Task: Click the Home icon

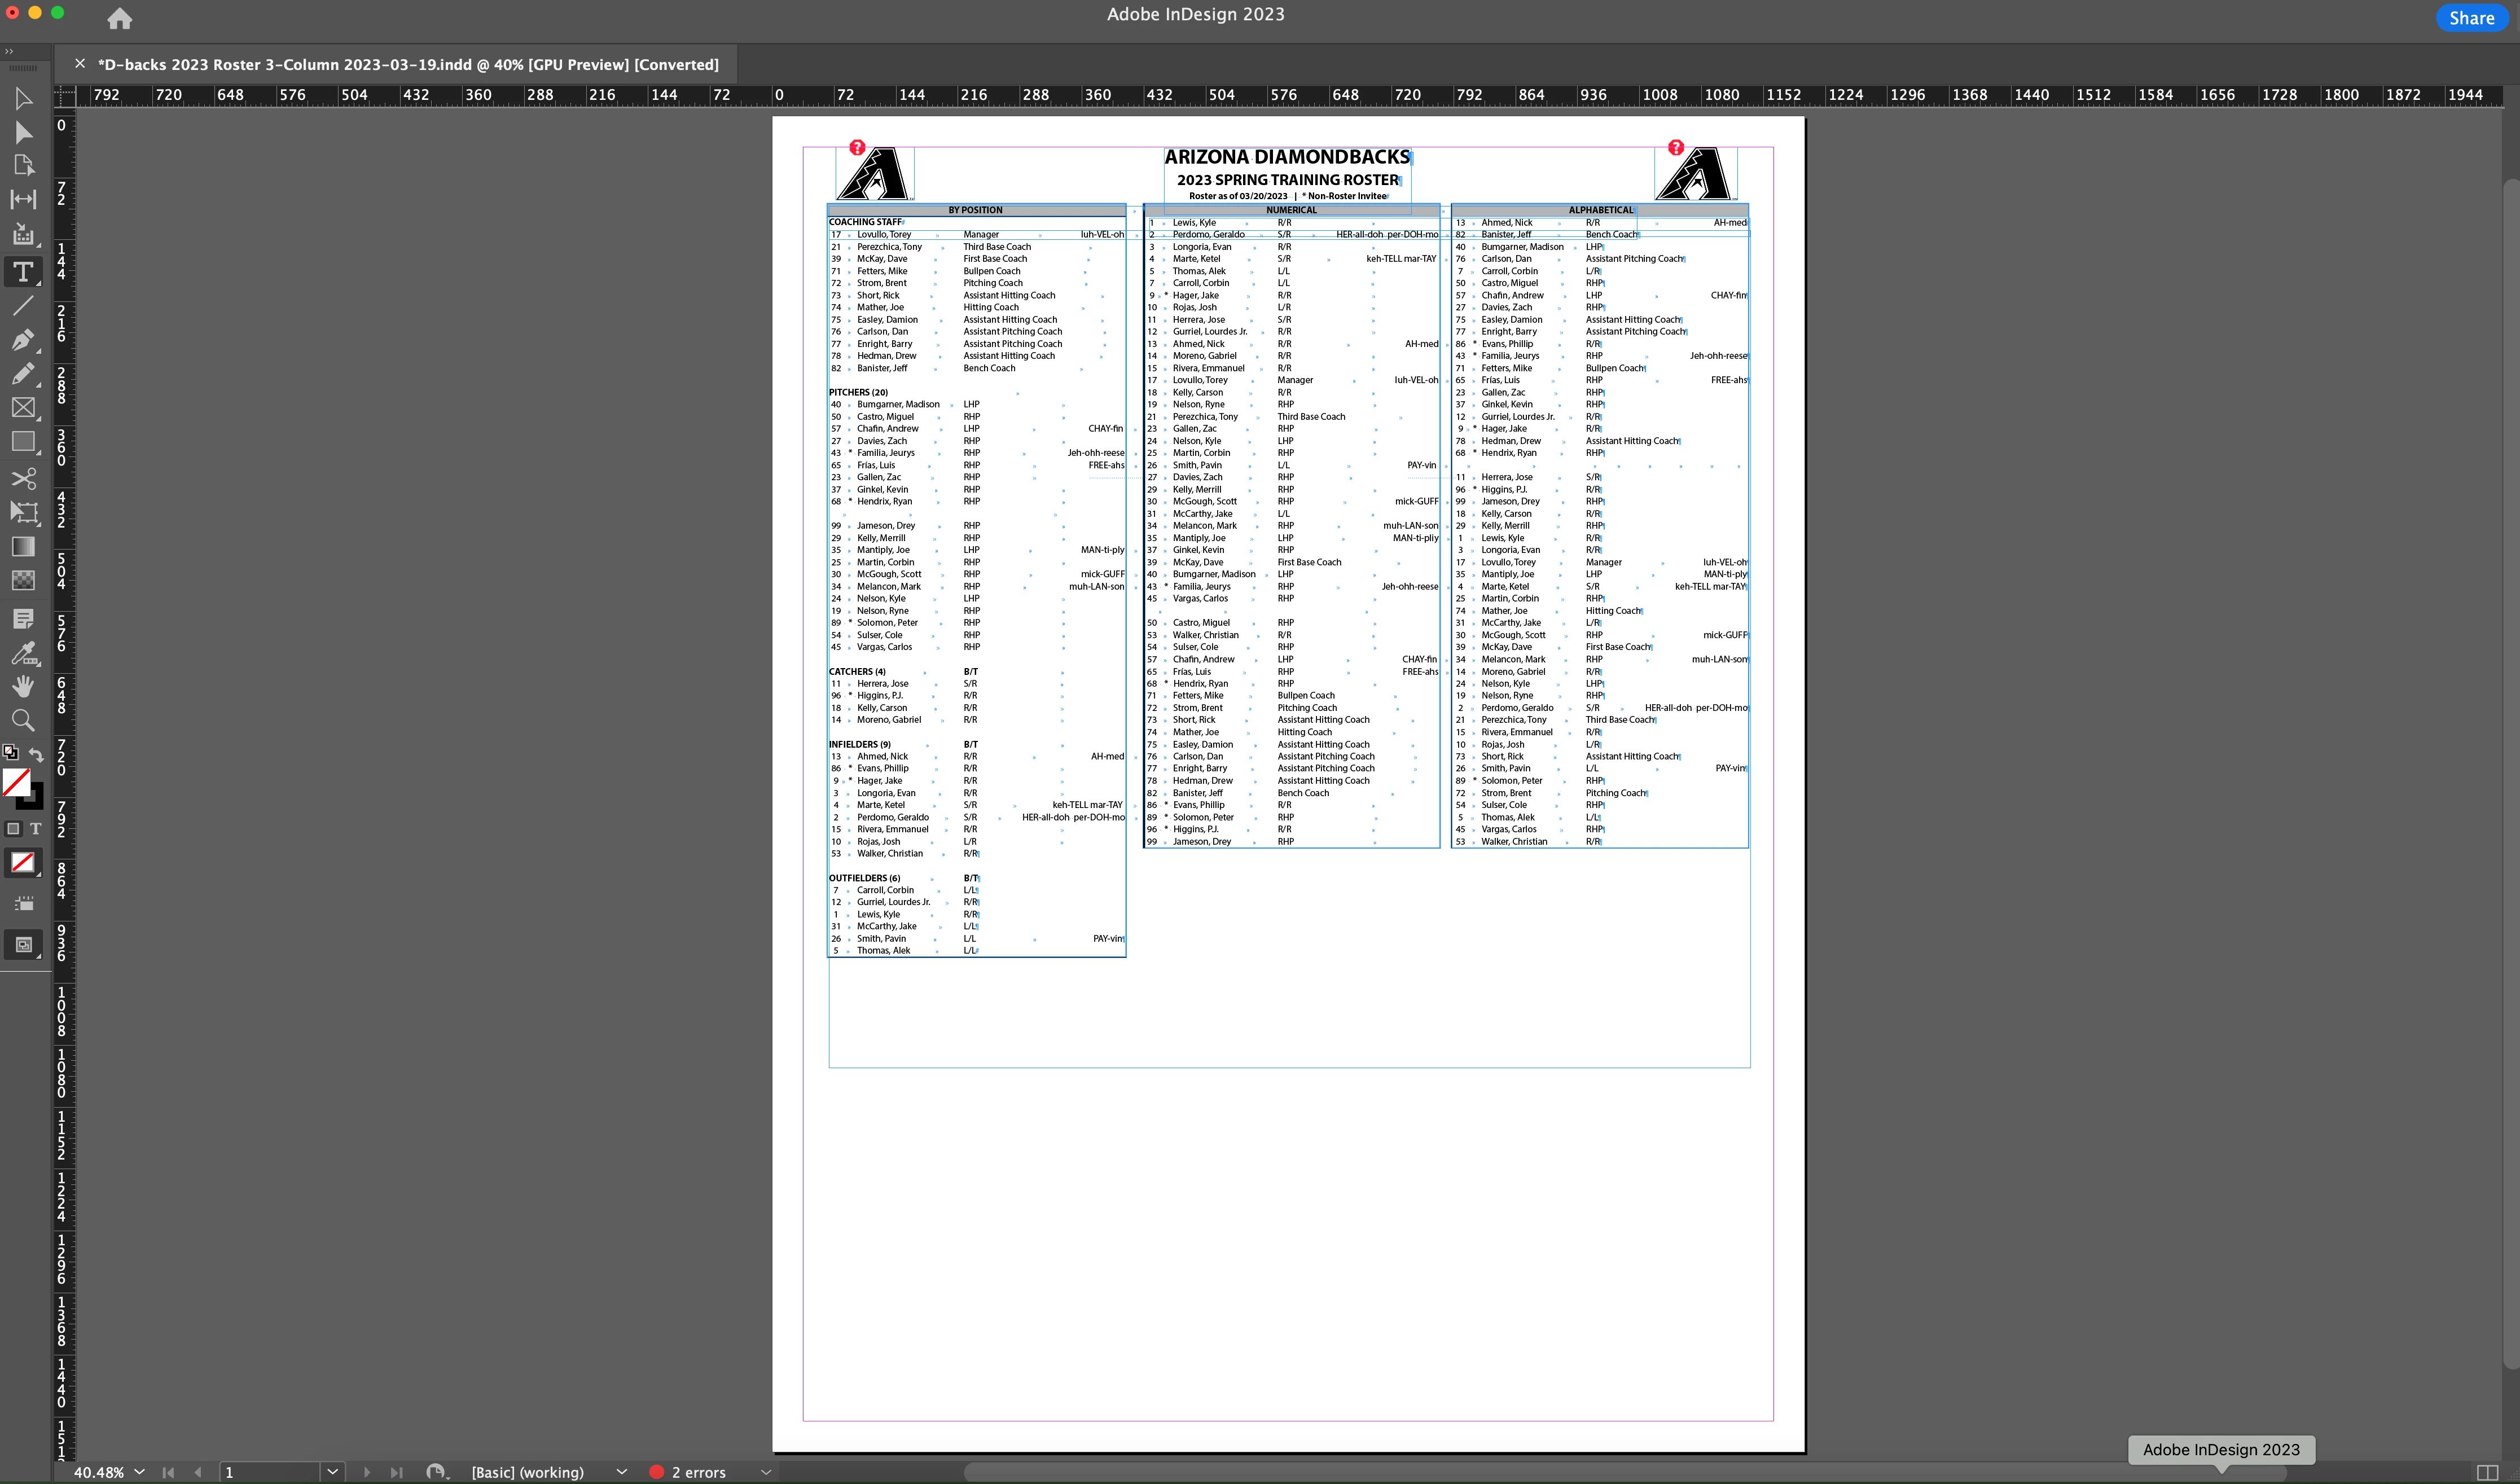Action: [120, 18]
